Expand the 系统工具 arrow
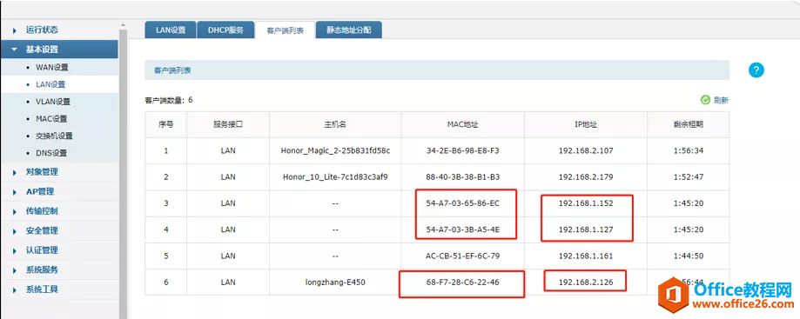 click(16, 290)
